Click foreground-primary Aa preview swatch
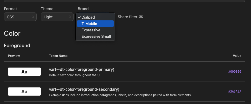The height and width of the screenshot is (104, 251). point(24,72)
